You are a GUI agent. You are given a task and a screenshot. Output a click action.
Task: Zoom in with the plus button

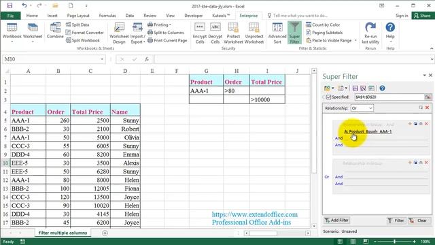(414, 242)
